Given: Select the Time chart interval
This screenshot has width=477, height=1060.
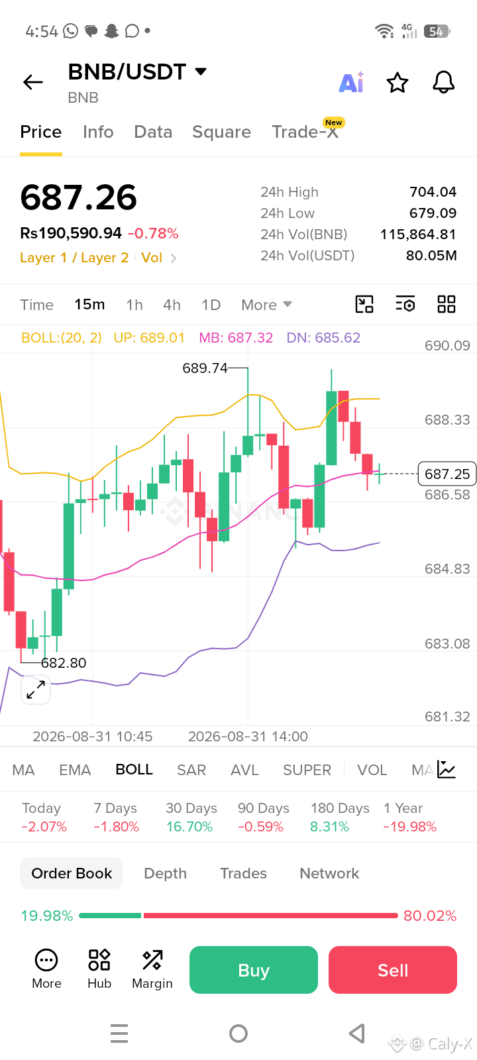Looking at the screenshot, I should (37, 305).
